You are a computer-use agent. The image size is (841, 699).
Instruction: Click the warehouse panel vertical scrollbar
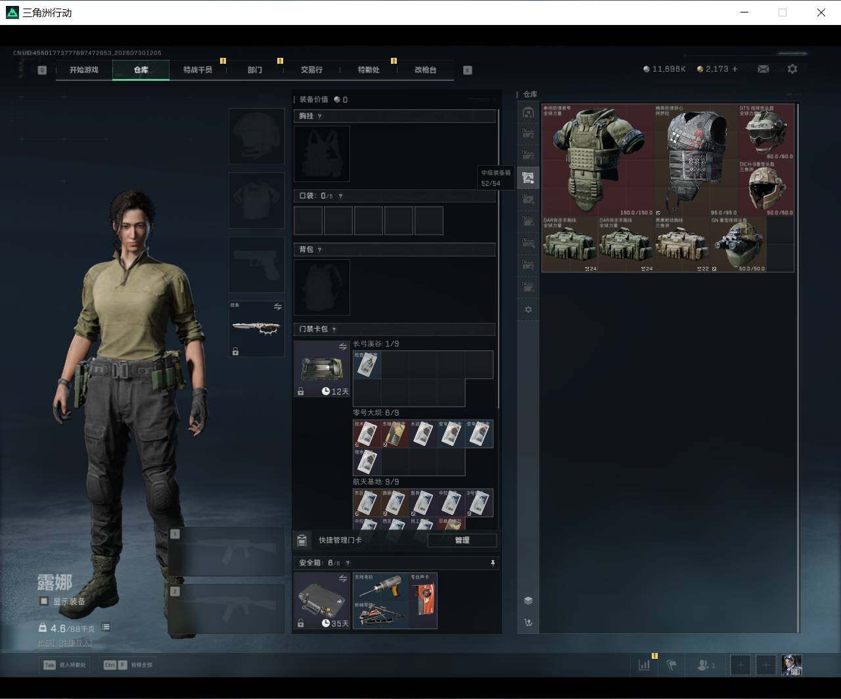(x=798, y=367)
